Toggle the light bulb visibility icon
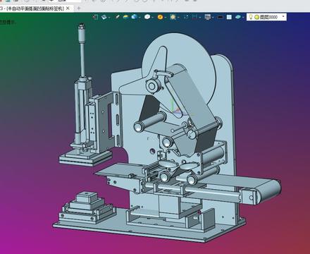Viewport: 310px width, 254px height. (251, 17)
